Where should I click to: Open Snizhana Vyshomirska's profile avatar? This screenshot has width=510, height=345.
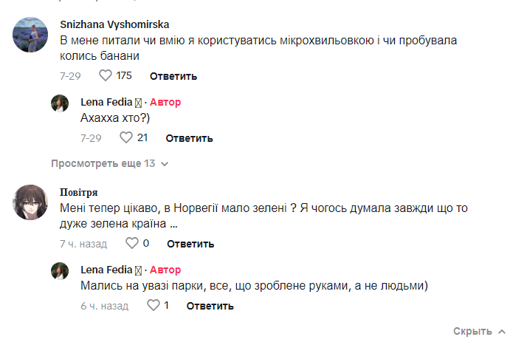click(x=32, y=35)
